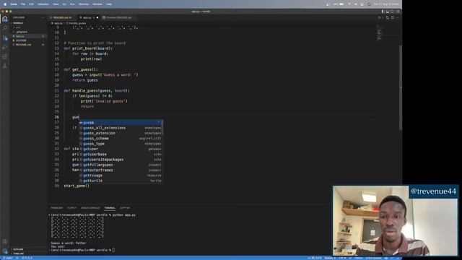
Task: Switch to the OUTPUT panel tab
Action: click(x=71, y=208)
